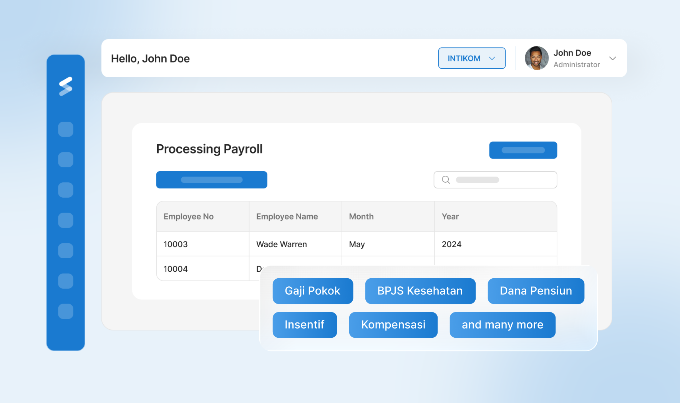This screenshot has height=403, width=680.
Task: Select the second sidebar navigation icon
Action: (66, 160)
